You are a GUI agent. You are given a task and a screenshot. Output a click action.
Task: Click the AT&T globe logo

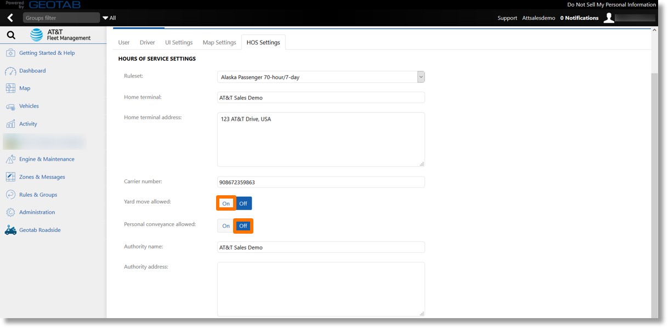[x=37, y=35]
